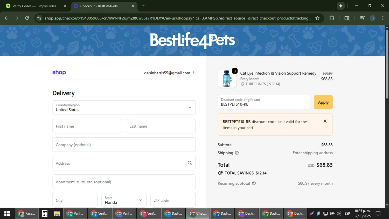Click the $68.83 Total amount
The image size is (389, 219).
(x=324, y=165)
